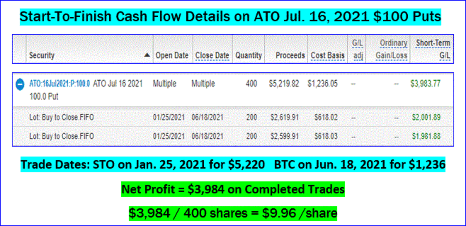Select the Ordinary Gain/Loss header
466x226 pixels.
(391, 49)
